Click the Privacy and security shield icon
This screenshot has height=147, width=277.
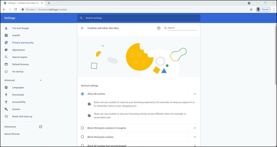point(6,43)
